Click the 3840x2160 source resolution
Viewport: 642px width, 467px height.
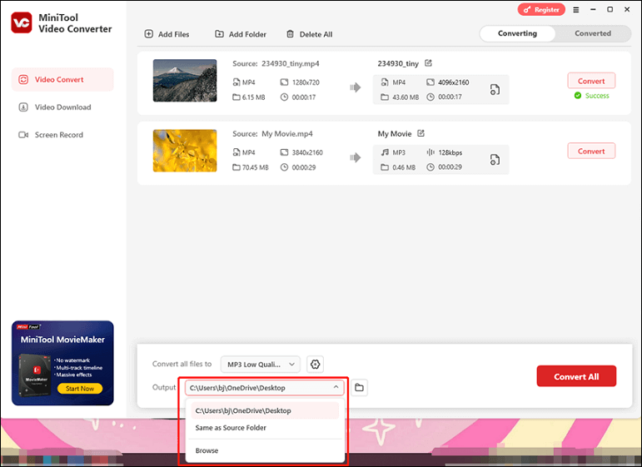[307, 152]
